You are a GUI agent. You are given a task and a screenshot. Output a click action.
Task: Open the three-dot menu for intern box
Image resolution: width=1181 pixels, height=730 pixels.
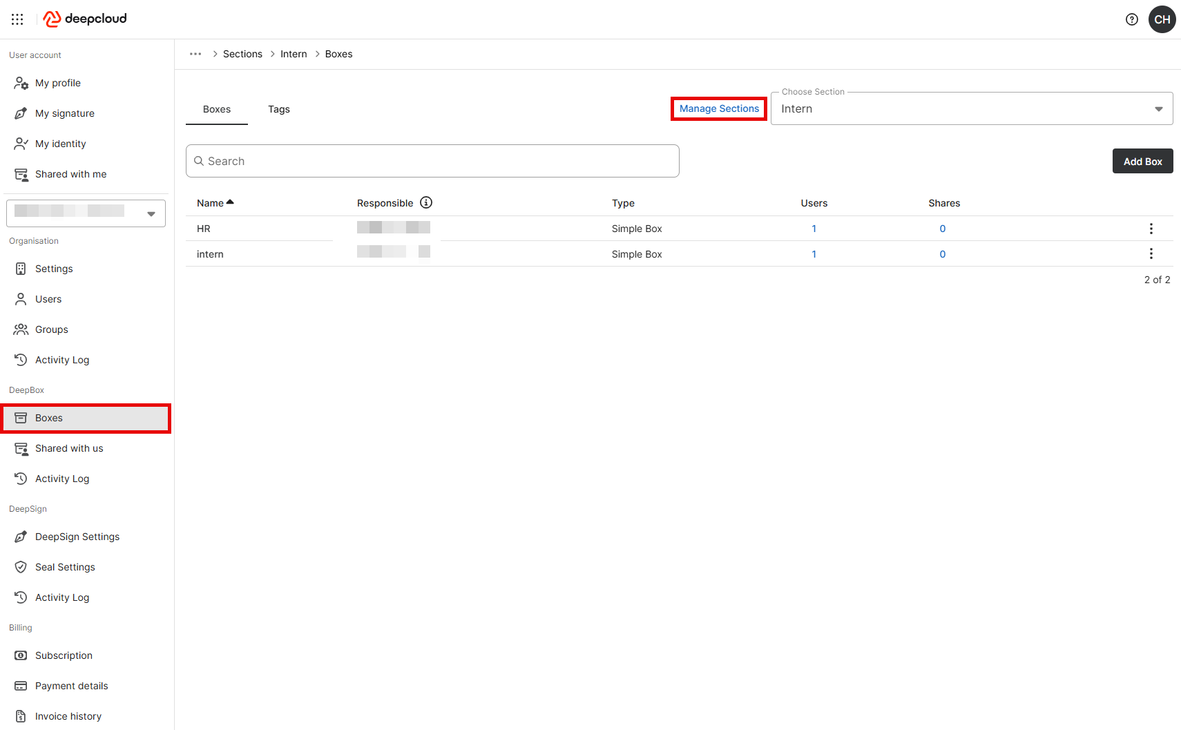click(1151, 254)
